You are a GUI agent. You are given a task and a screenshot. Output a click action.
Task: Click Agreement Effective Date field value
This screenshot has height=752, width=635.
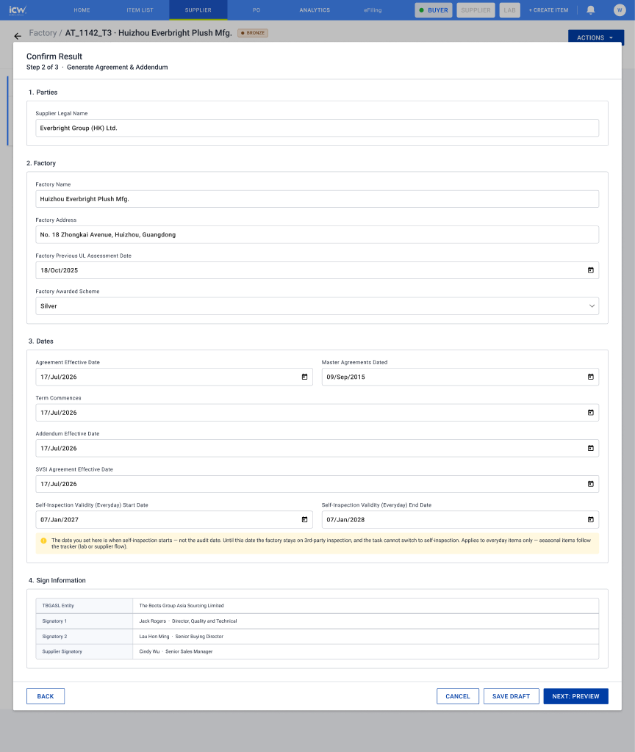(174, 377)
